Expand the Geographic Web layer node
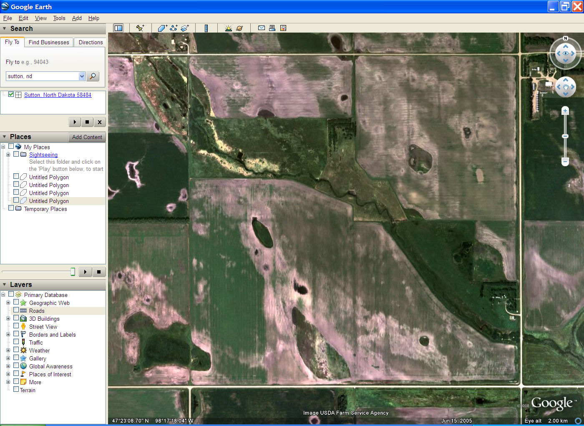This screenshot has width=584, height=426. (x=8, y=302)
